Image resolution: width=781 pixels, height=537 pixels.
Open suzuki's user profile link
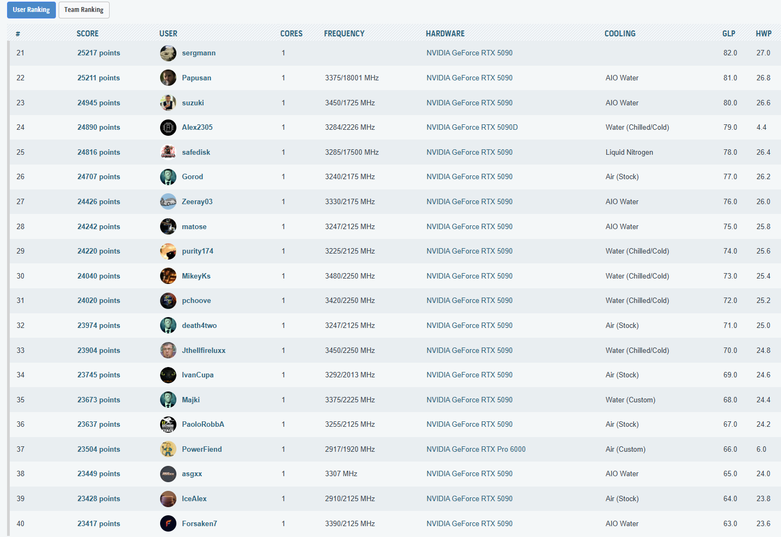(x=193, y=103)
